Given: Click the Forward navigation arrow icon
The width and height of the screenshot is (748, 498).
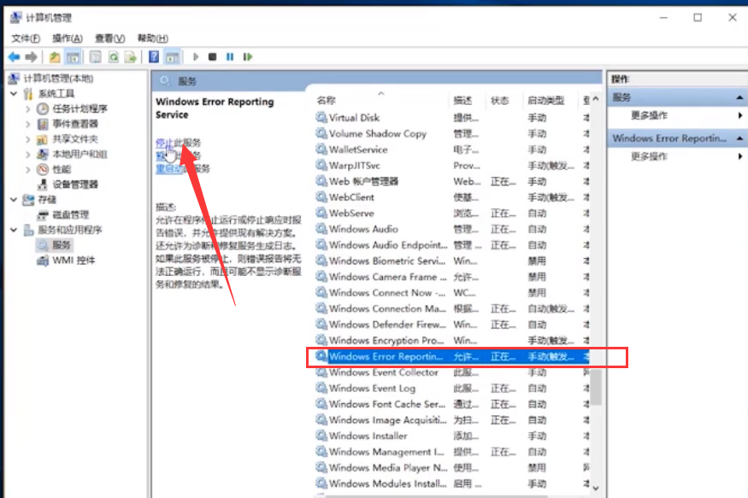Looking at the screenshot, I should (32, 56).
